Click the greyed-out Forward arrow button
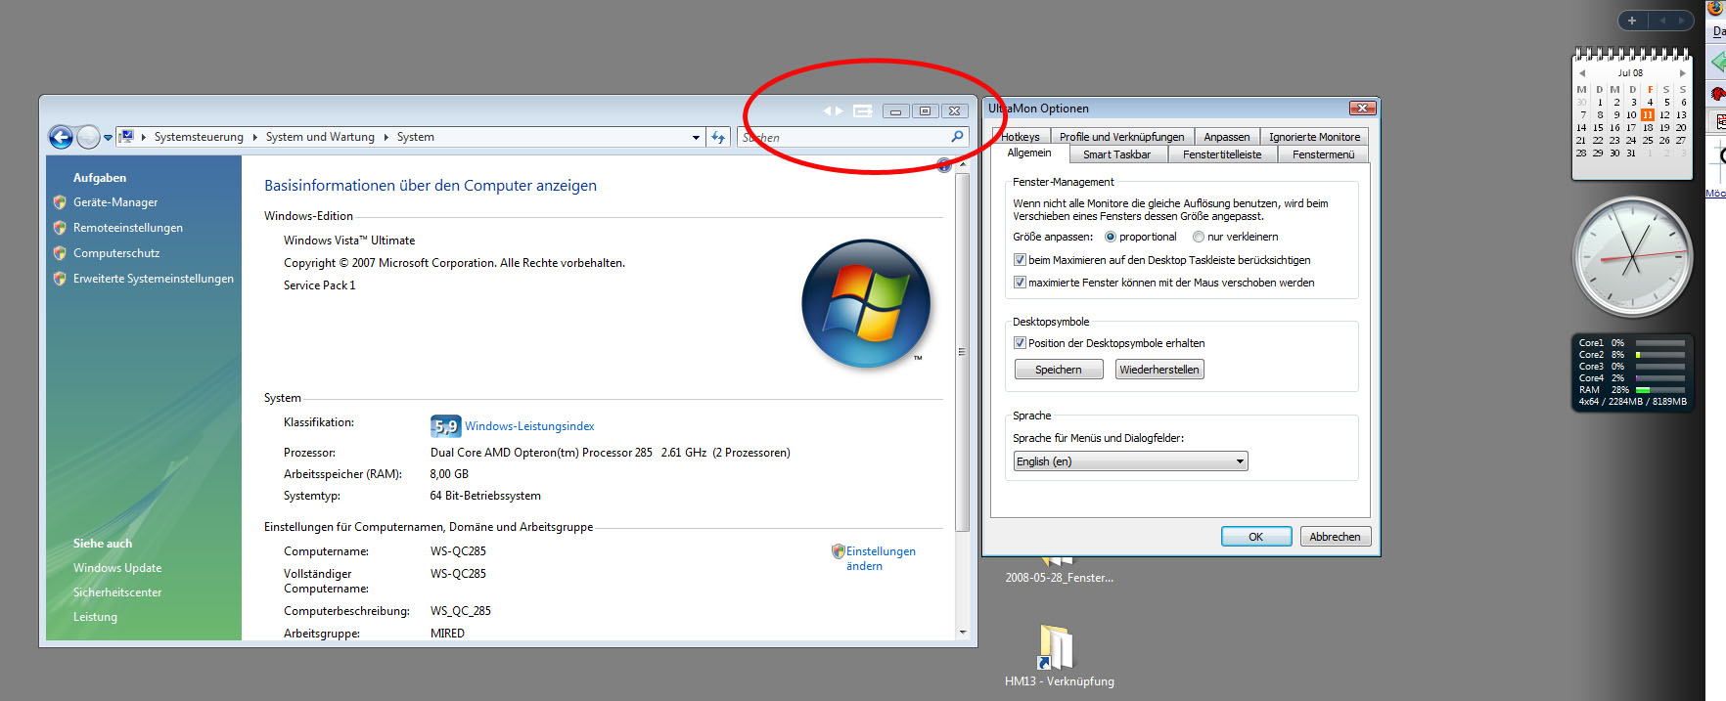The height and width of the screenshot is (701, 1726). click(x=88, y=138)
